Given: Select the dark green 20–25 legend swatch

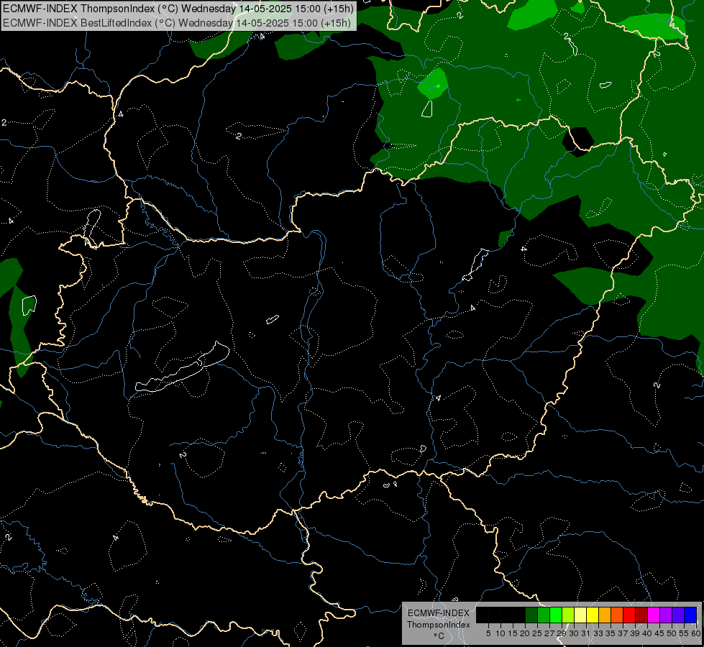Looking at the screenshot, I should point(531,615).
